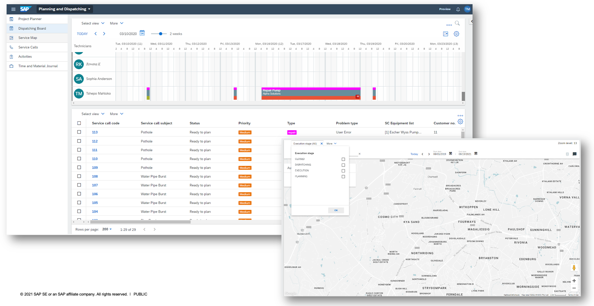
Task: Open the Rows per page dropdown
Action: (x=107, y=229)
